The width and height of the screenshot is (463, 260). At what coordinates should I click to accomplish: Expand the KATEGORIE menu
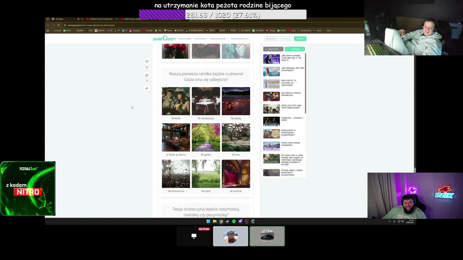coord(201,39)
